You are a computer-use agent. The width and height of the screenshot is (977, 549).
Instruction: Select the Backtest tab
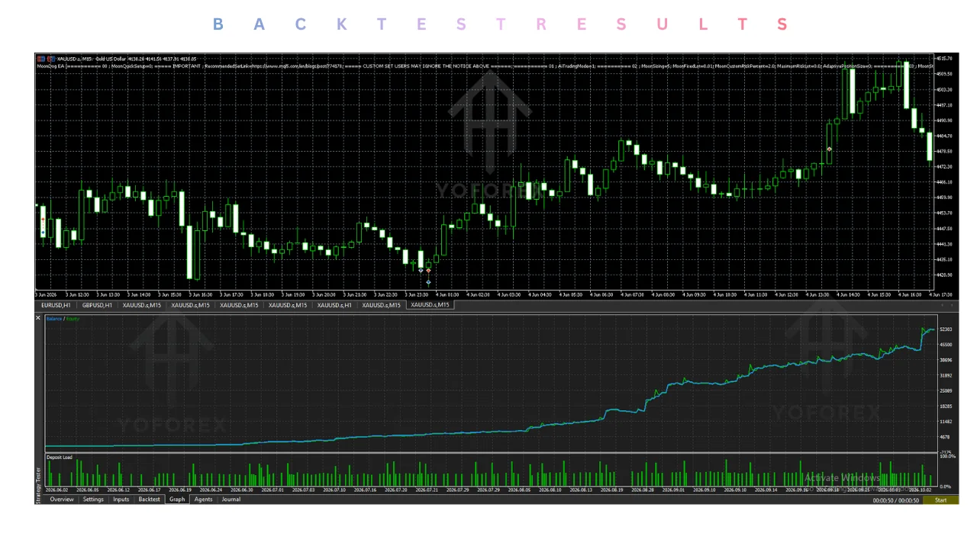[150, 499]
